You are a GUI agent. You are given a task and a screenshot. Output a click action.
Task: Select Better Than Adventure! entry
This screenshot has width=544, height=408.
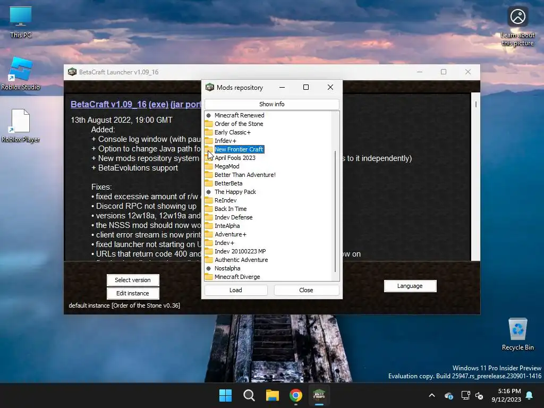click(x=245, y=175)
